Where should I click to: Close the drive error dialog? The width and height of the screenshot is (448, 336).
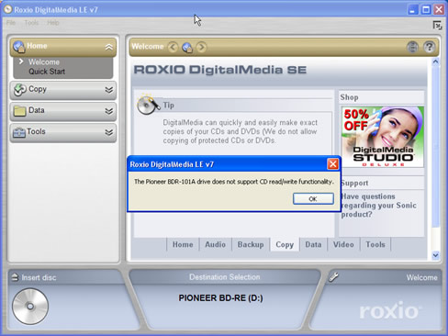333,164
